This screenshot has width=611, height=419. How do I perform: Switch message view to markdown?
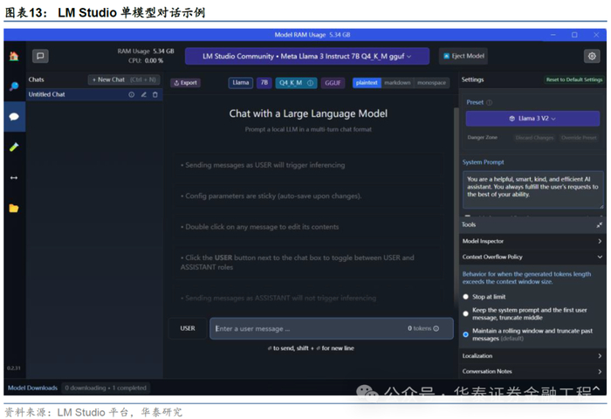pos(397,83)
